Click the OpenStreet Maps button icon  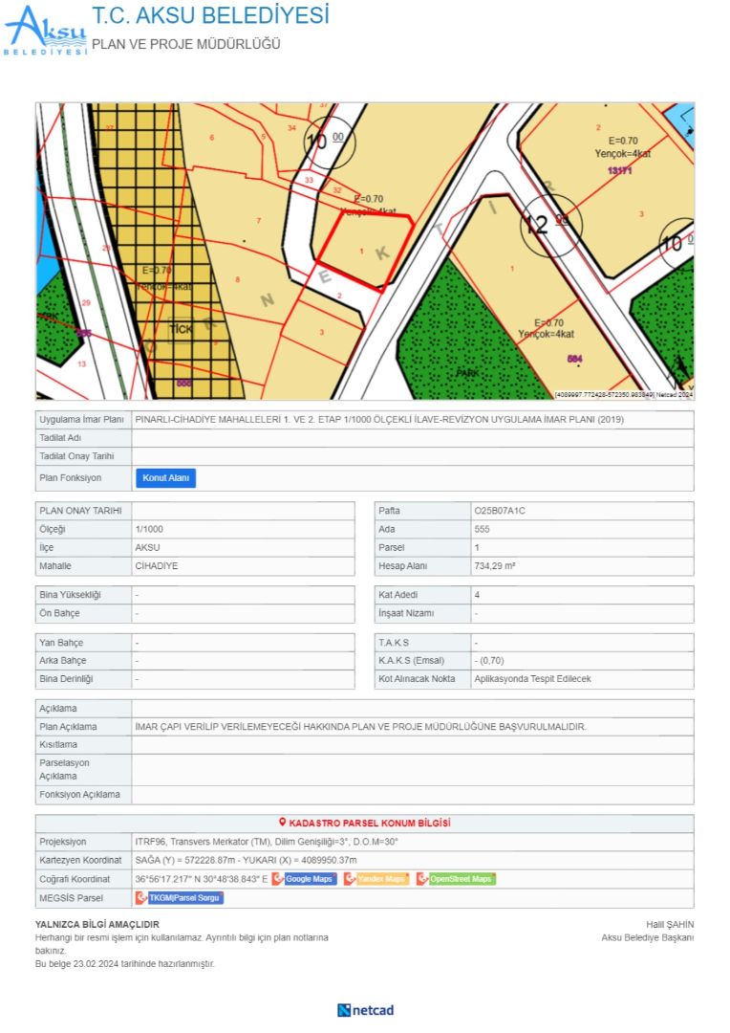click(422, 879)
